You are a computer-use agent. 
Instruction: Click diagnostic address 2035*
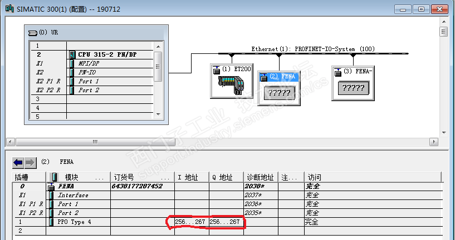pyautogui.click(x=253, y=213)
